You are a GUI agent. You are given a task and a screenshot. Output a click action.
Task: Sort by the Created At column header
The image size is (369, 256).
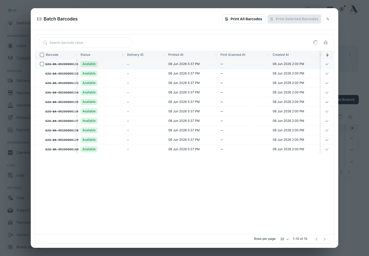[281, 55]
